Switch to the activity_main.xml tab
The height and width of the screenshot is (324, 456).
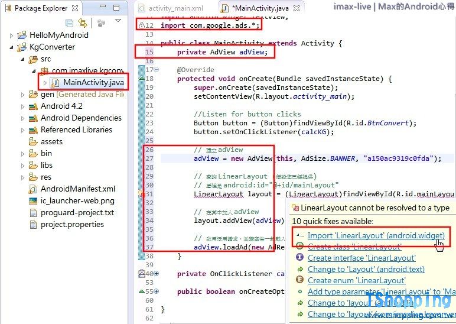(175, 8)
